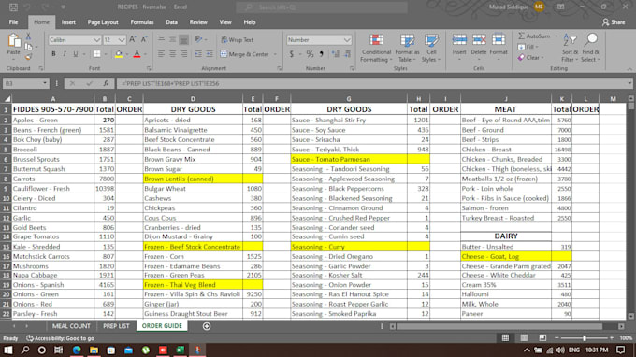Screen dimensions: 636x357
Task: Collapse the ribbon with the chevron
Action: pyautogui.click(x=629, y=69)
